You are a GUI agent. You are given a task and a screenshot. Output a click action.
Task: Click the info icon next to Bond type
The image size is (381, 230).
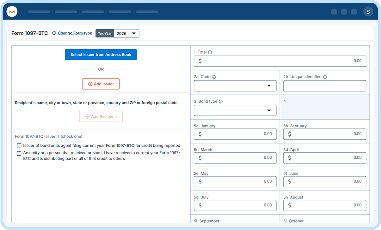click(x=221, y=102)
